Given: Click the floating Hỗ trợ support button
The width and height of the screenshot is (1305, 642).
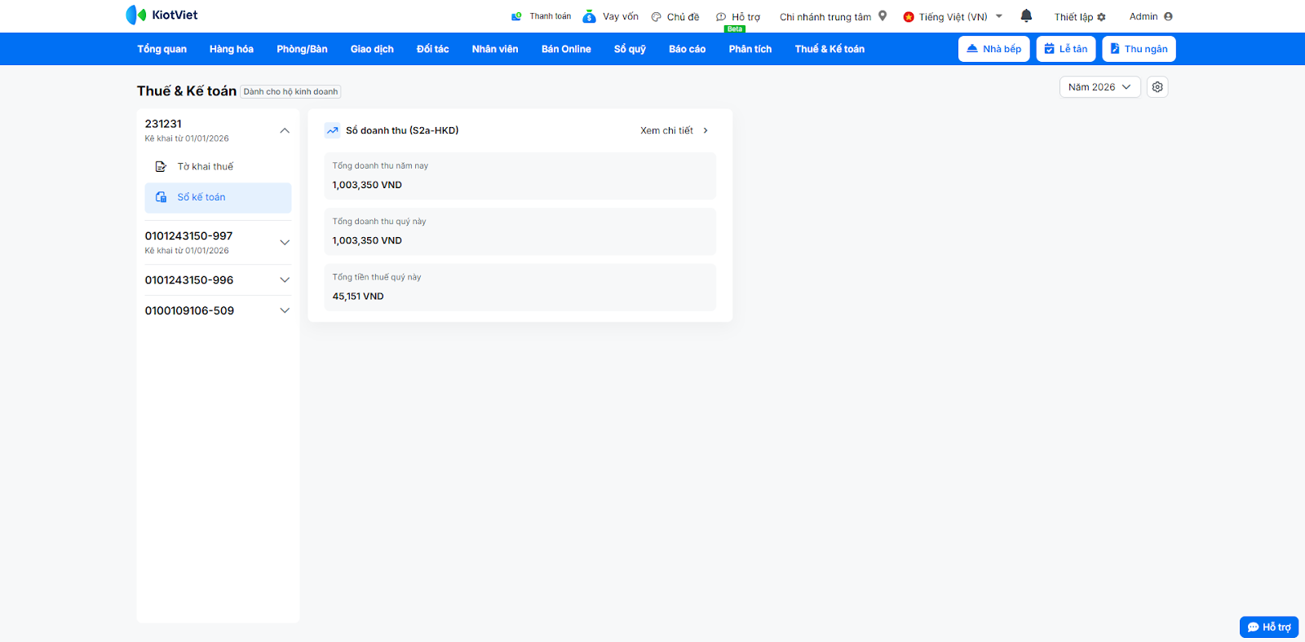Looking at the screenshot, I should point(1269,627).
